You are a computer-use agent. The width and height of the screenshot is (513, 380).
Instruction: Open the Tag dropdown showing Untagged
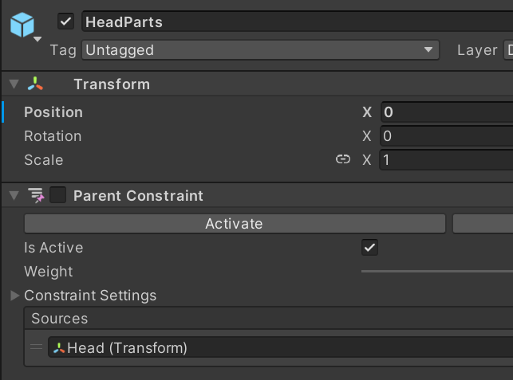[260, 50]
